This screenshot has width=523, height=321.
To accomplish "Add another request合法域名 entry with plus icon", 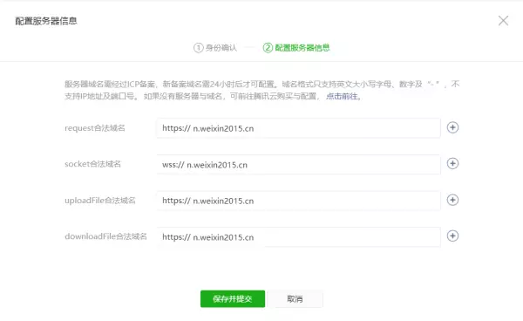I will point(452,127).
